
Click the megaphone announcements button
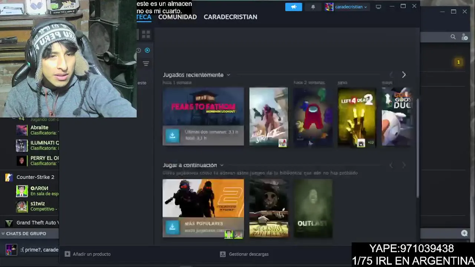pyautogui.click(x=294, y=7)
